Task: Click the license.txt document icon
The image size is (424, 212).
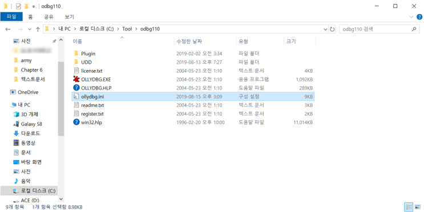Action: tap(76, 71)
